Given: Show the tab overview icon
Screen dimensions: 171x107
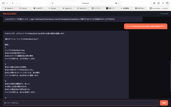Looking at the screenshot, I should (167, 3).
